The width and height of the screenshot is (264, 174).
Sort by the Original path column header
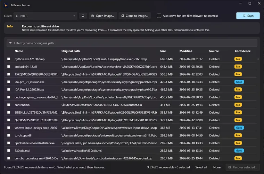coord(71,51)
